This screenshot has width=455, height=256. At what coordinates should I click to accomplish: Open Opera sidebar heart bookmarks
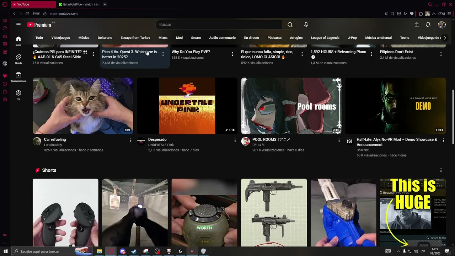coord(5,76)
